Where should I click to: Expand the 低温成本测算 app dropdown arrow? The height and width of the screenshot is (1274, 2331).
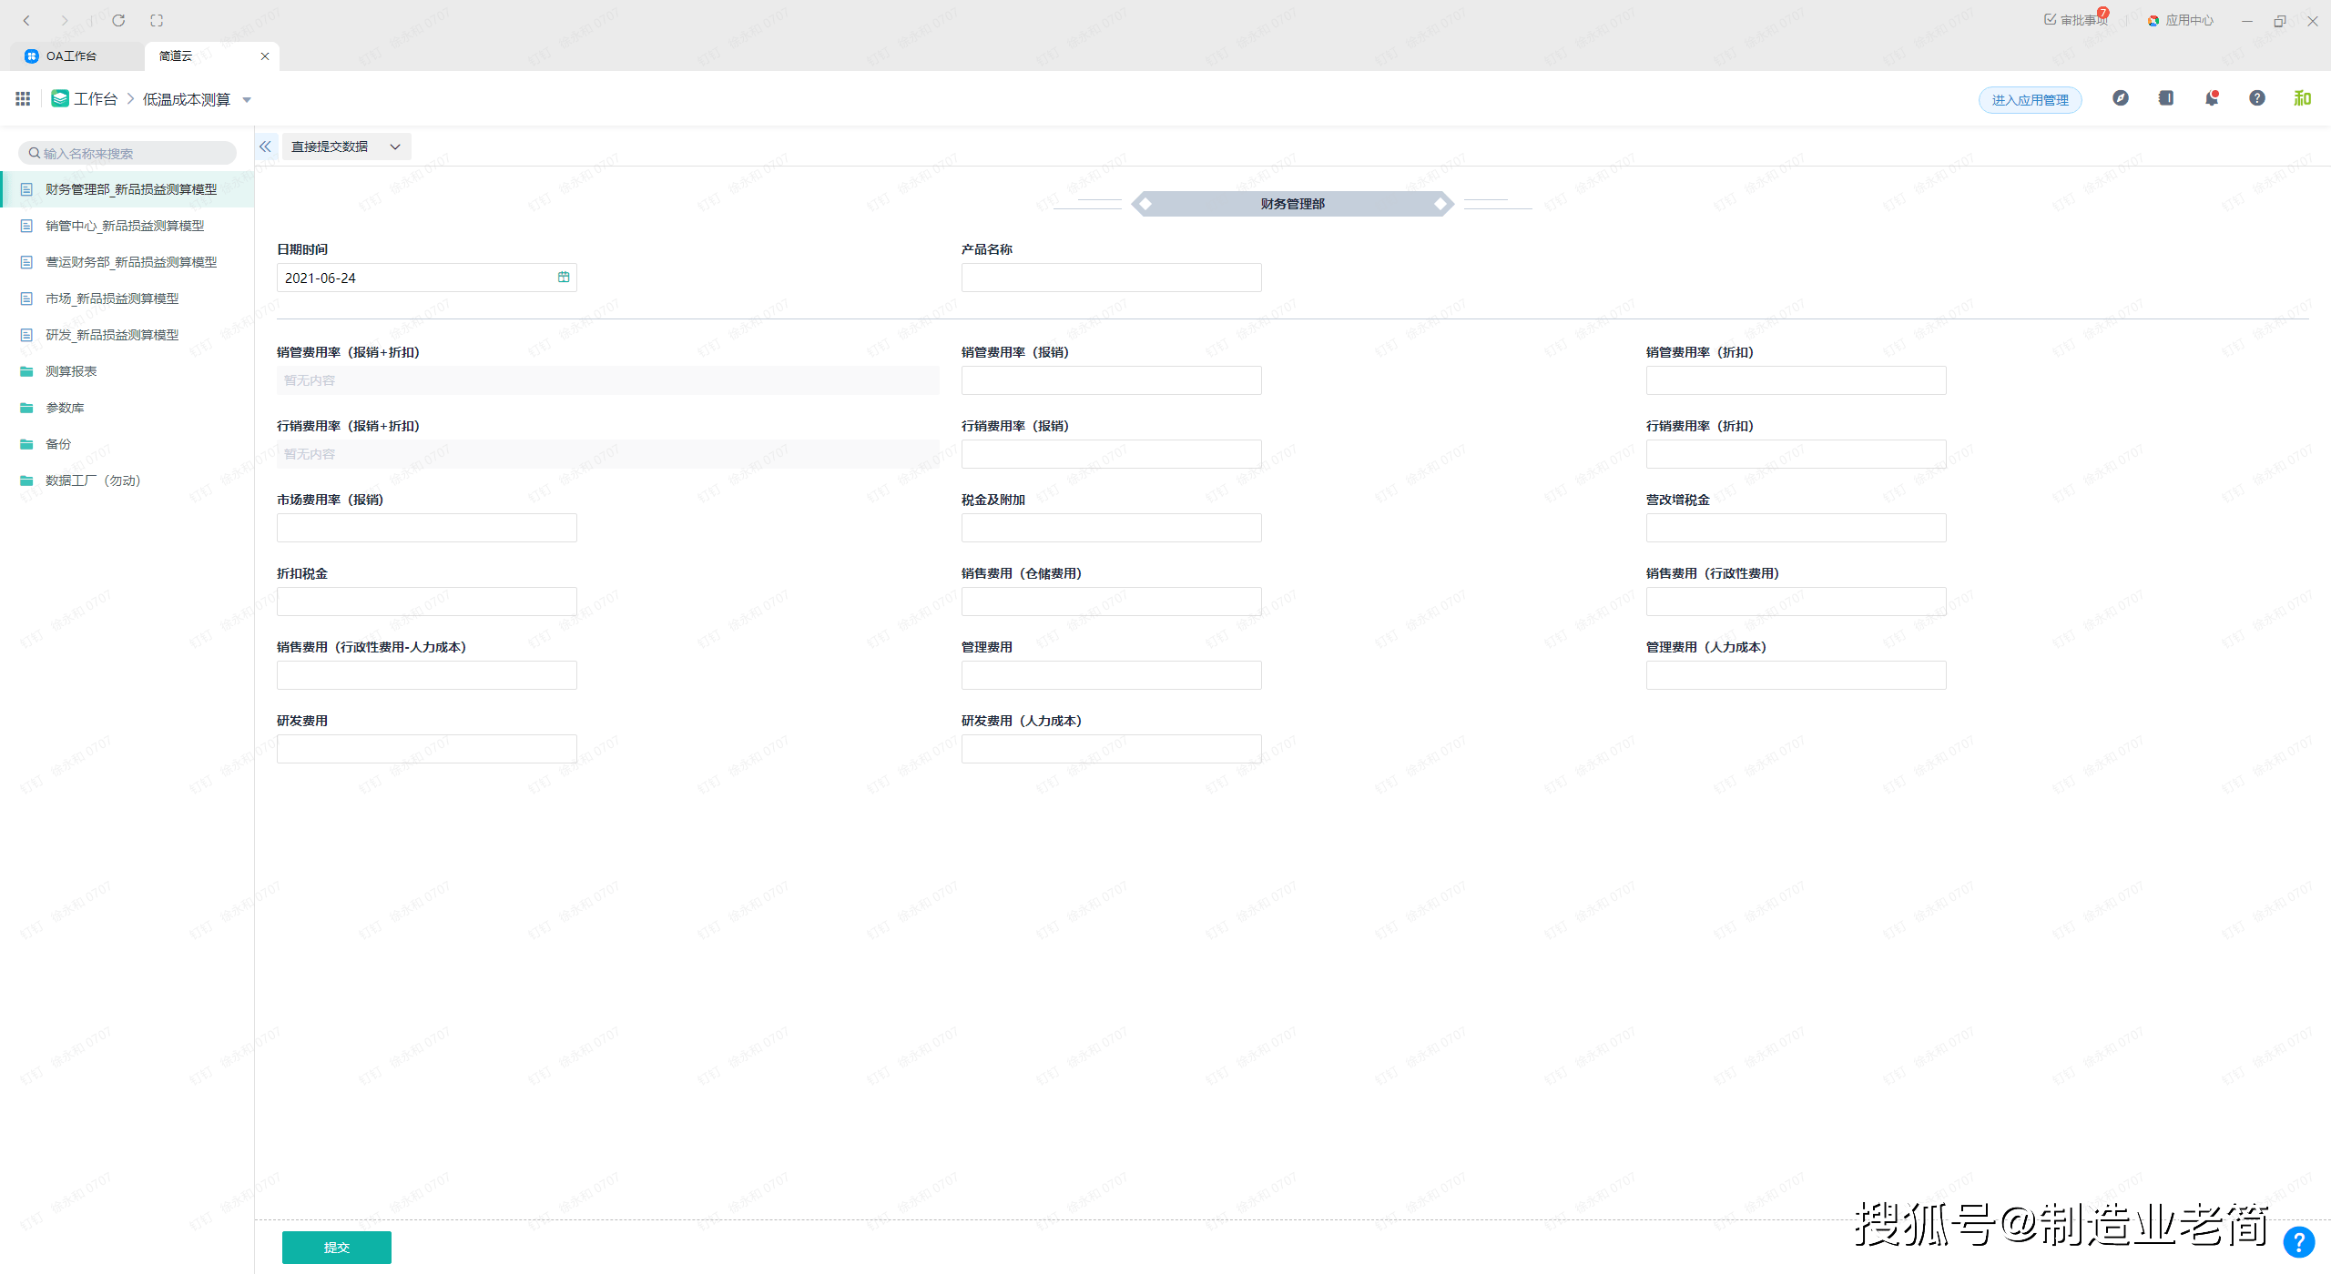coord(247,100)
